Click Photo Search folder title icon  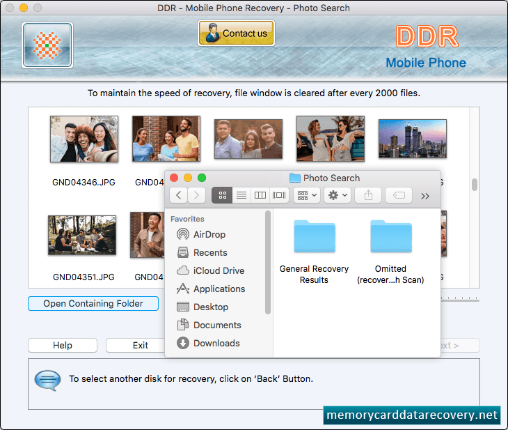pyautogui.click(x=294, y=178)
